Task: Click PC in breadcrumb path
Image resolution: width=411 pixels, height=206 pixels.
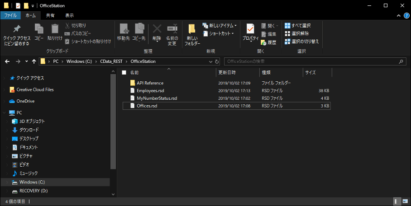Action: [x=56, y=61]
